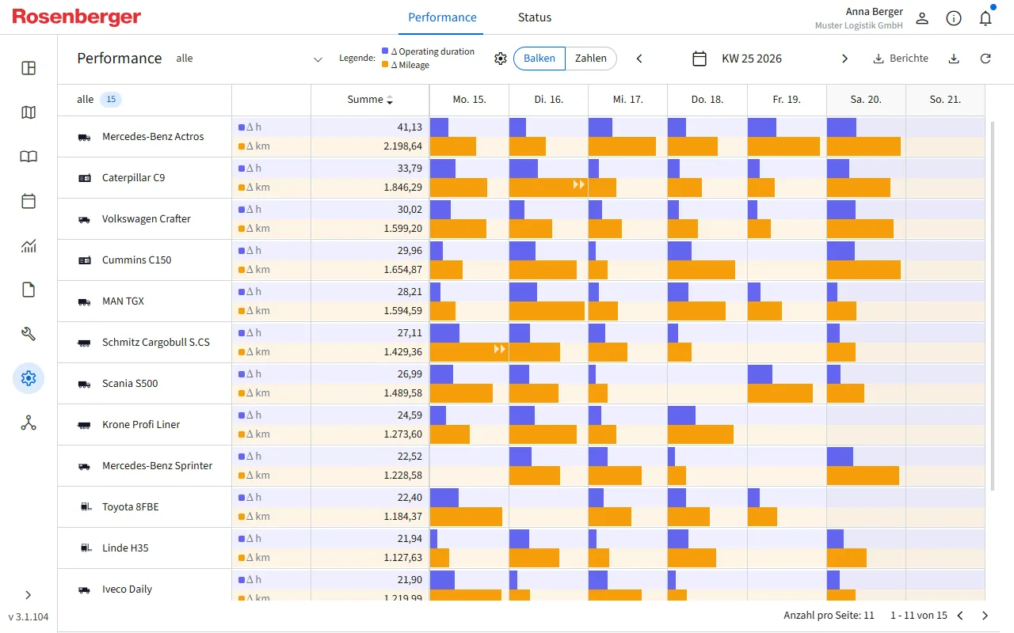1014x633 pixels.
Task: Click Scania S500 Friday operating duration bar
Action: coord(760,374)
